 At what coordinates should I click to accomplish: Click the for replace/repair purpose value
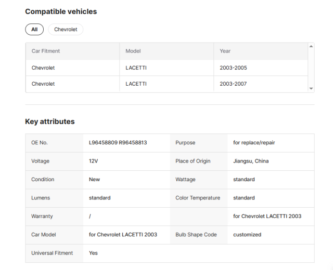point(254,143)
